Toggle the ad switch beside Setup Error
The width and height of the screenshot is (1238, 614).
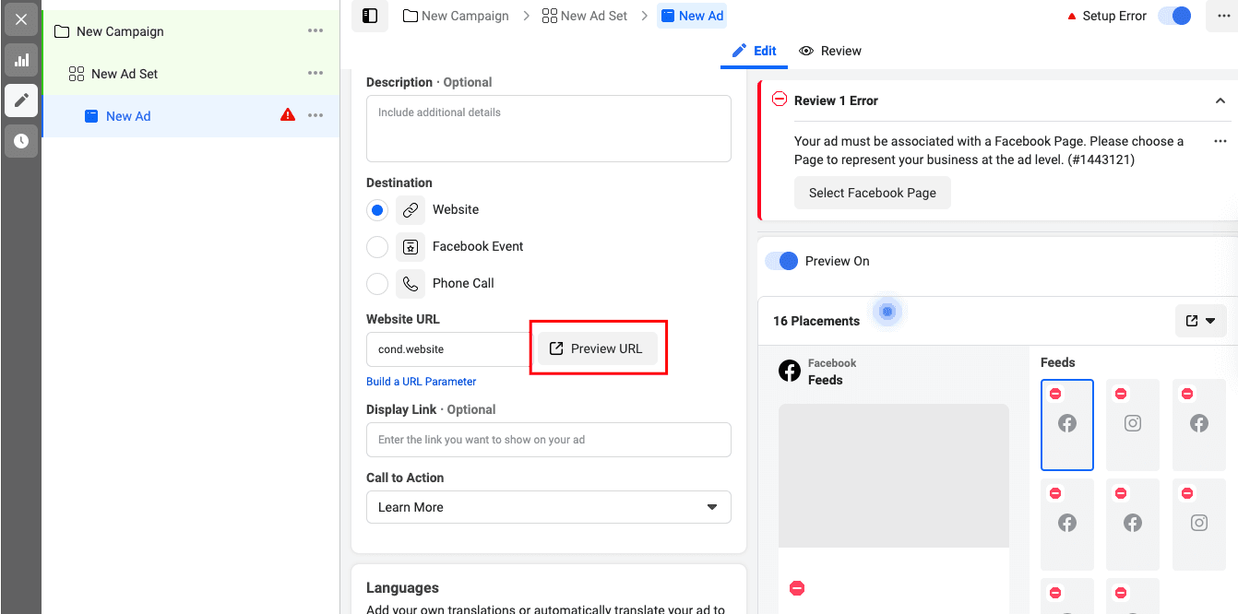(1175, 16)
